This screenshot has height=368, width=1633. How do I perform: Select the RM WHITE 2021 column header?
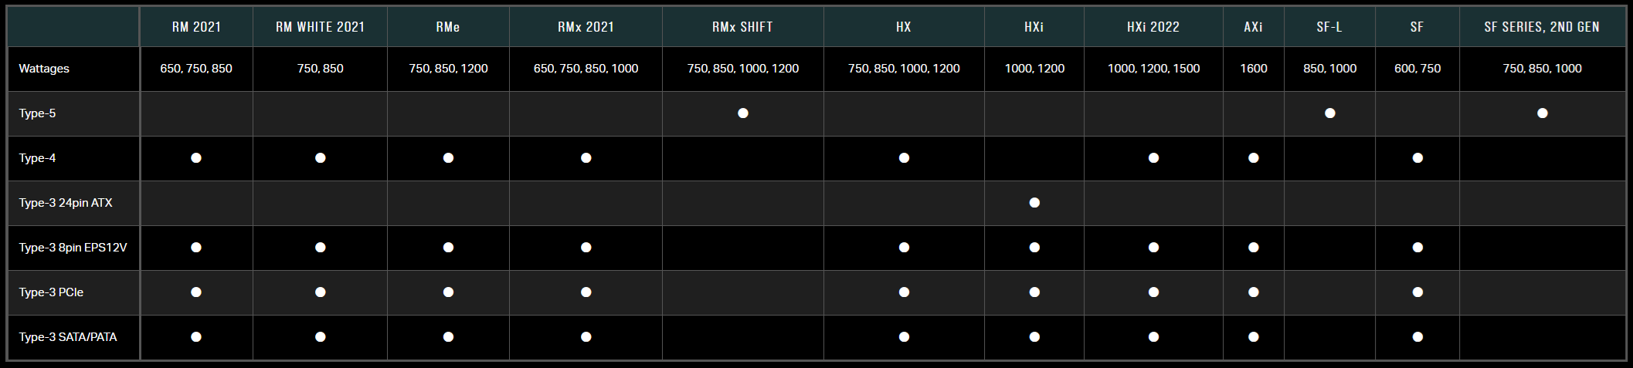(x=320, y=27)
